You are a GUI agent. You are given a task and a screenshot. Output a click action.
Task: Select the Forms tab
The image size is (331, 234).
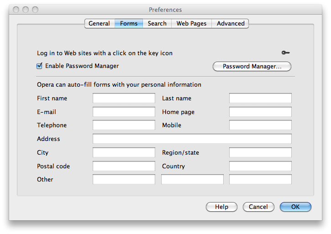(129, 24)
